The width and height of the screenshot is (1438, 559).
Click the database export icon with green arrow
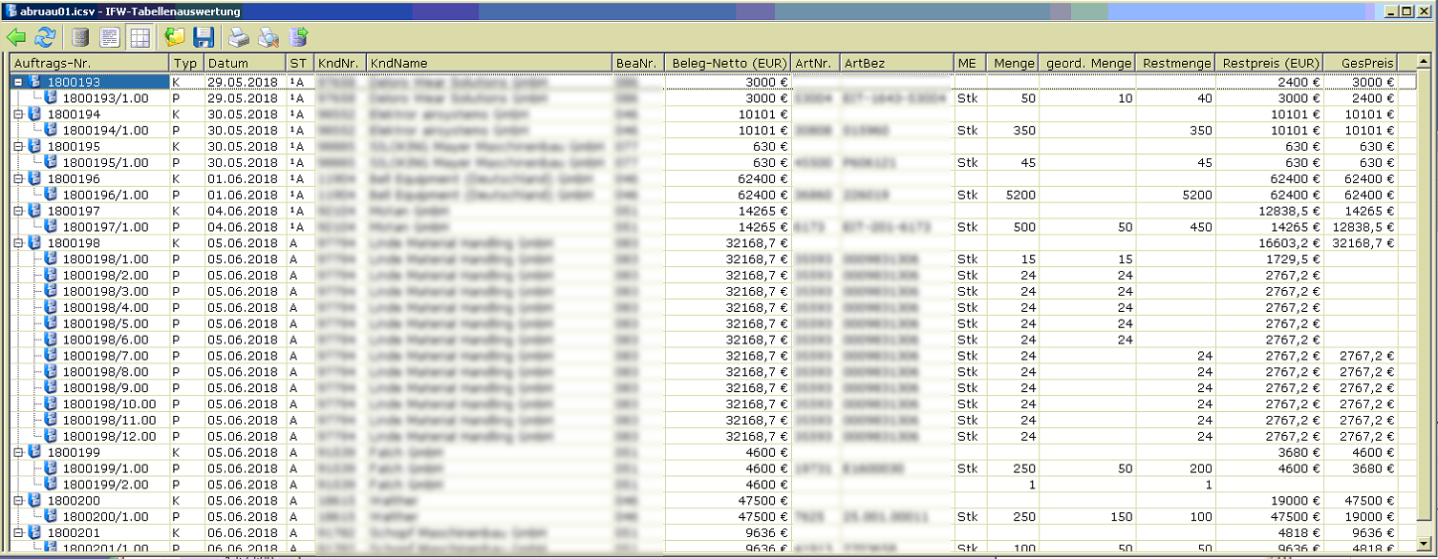298,37
